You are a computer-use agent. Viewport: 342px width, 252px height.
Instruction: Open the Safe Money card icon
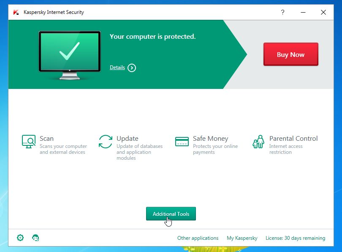(182, 142)
